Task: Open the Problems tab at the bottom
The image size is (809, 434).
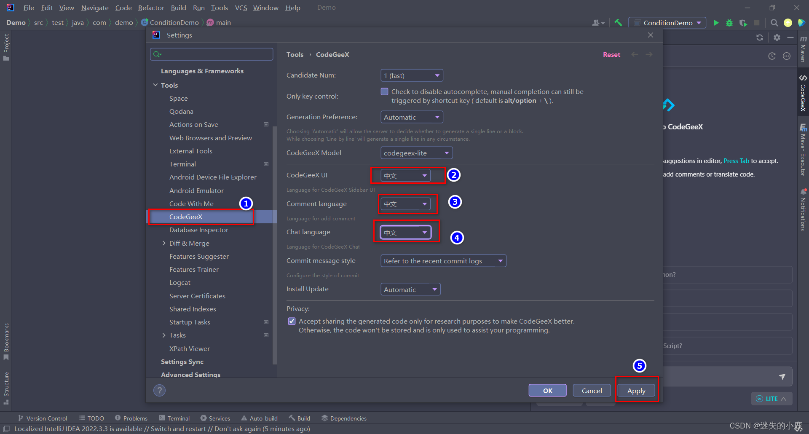Action: click(x=131, y=418)
